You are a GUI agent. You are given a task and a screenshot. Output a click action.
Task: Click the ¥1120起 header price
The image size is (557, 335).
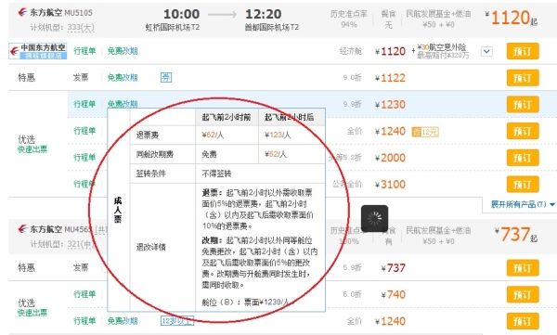point(512,18)
